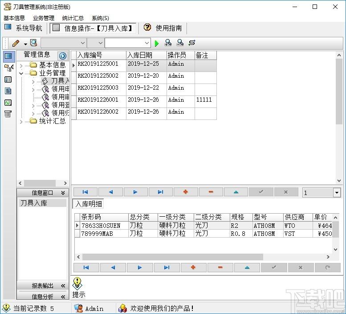The height and width of the screenshot is (314, 346).
Task: Click the 入库编号 column header
Action: 101,55
